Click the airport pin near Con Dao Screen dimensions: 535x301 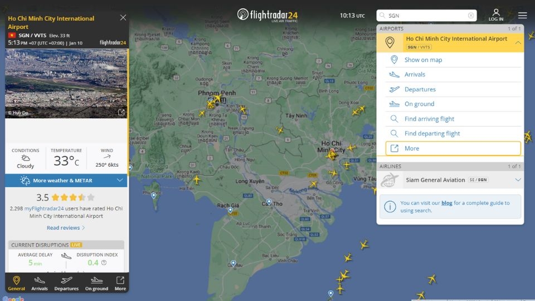tap(330, 294)
